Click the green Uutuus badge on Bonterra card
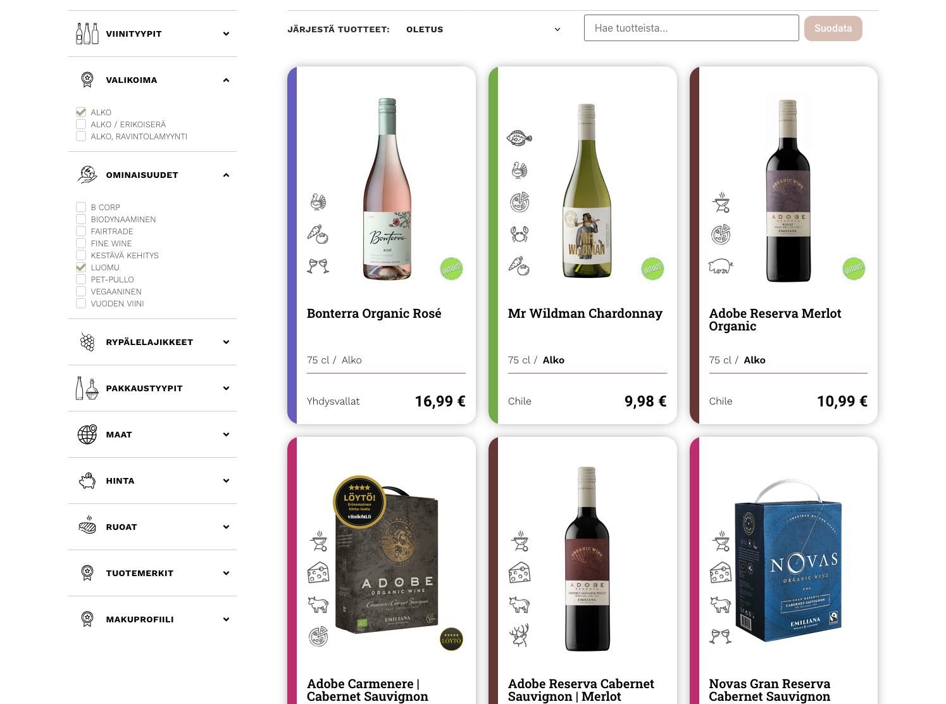Image resolution: width=946 pixels, height=704 pixels. pyautogui.click(x=451, y=269)
